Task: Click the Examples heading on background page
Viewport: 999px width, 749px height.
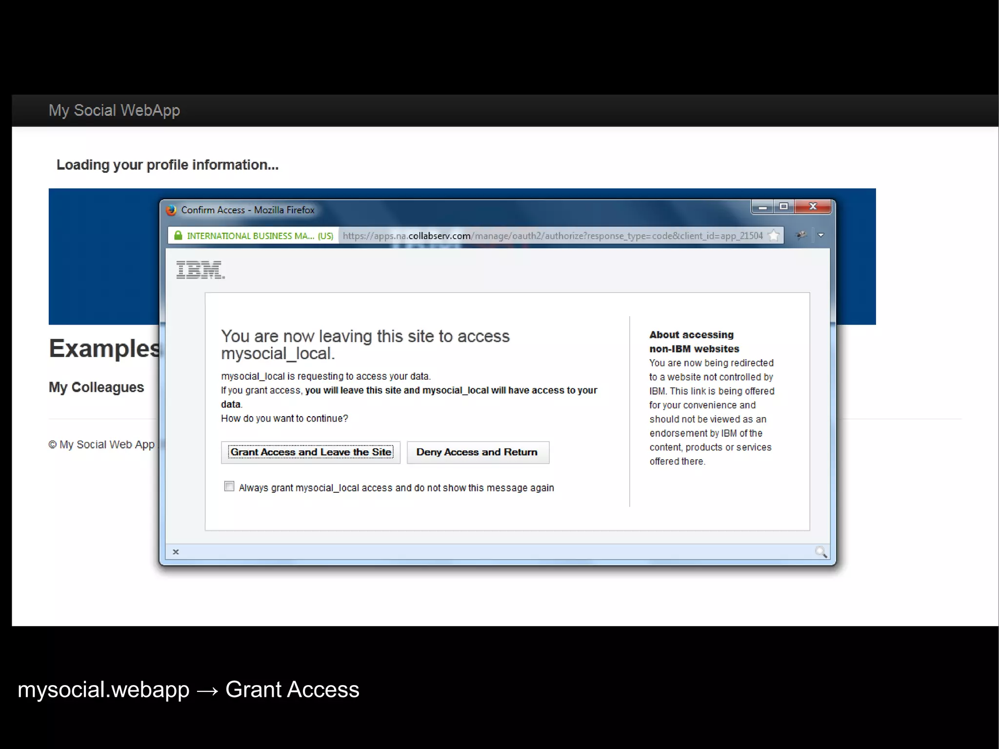Action: (x=105, y=348)
